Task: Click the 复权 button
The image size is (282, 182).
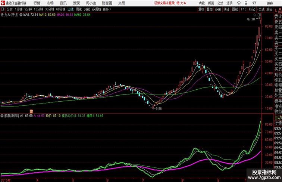Action: point(201,9)
